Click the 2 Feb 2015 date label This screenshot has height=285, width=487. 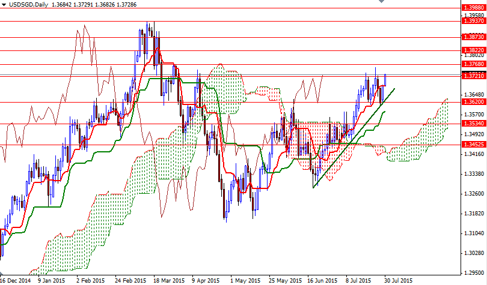click(x=90, y=281)
